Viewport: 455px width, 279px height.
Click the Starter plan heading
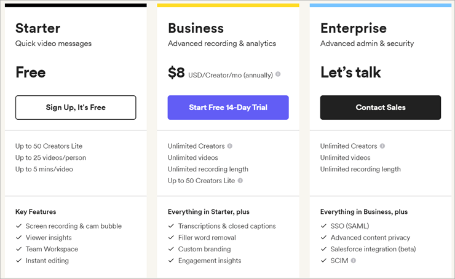(37, 28)
